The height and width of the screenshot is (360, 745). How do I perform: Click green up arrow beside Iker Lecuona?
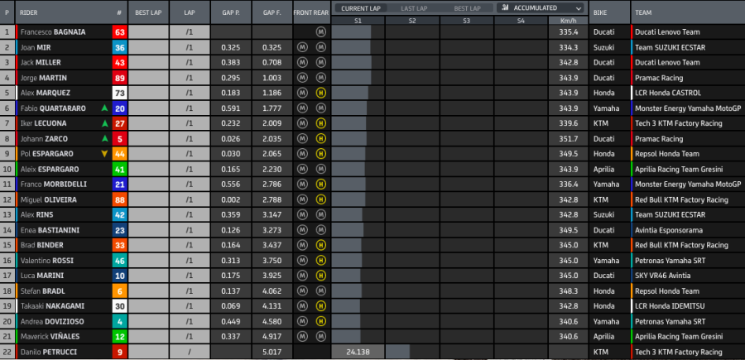(x=104, y=123)
